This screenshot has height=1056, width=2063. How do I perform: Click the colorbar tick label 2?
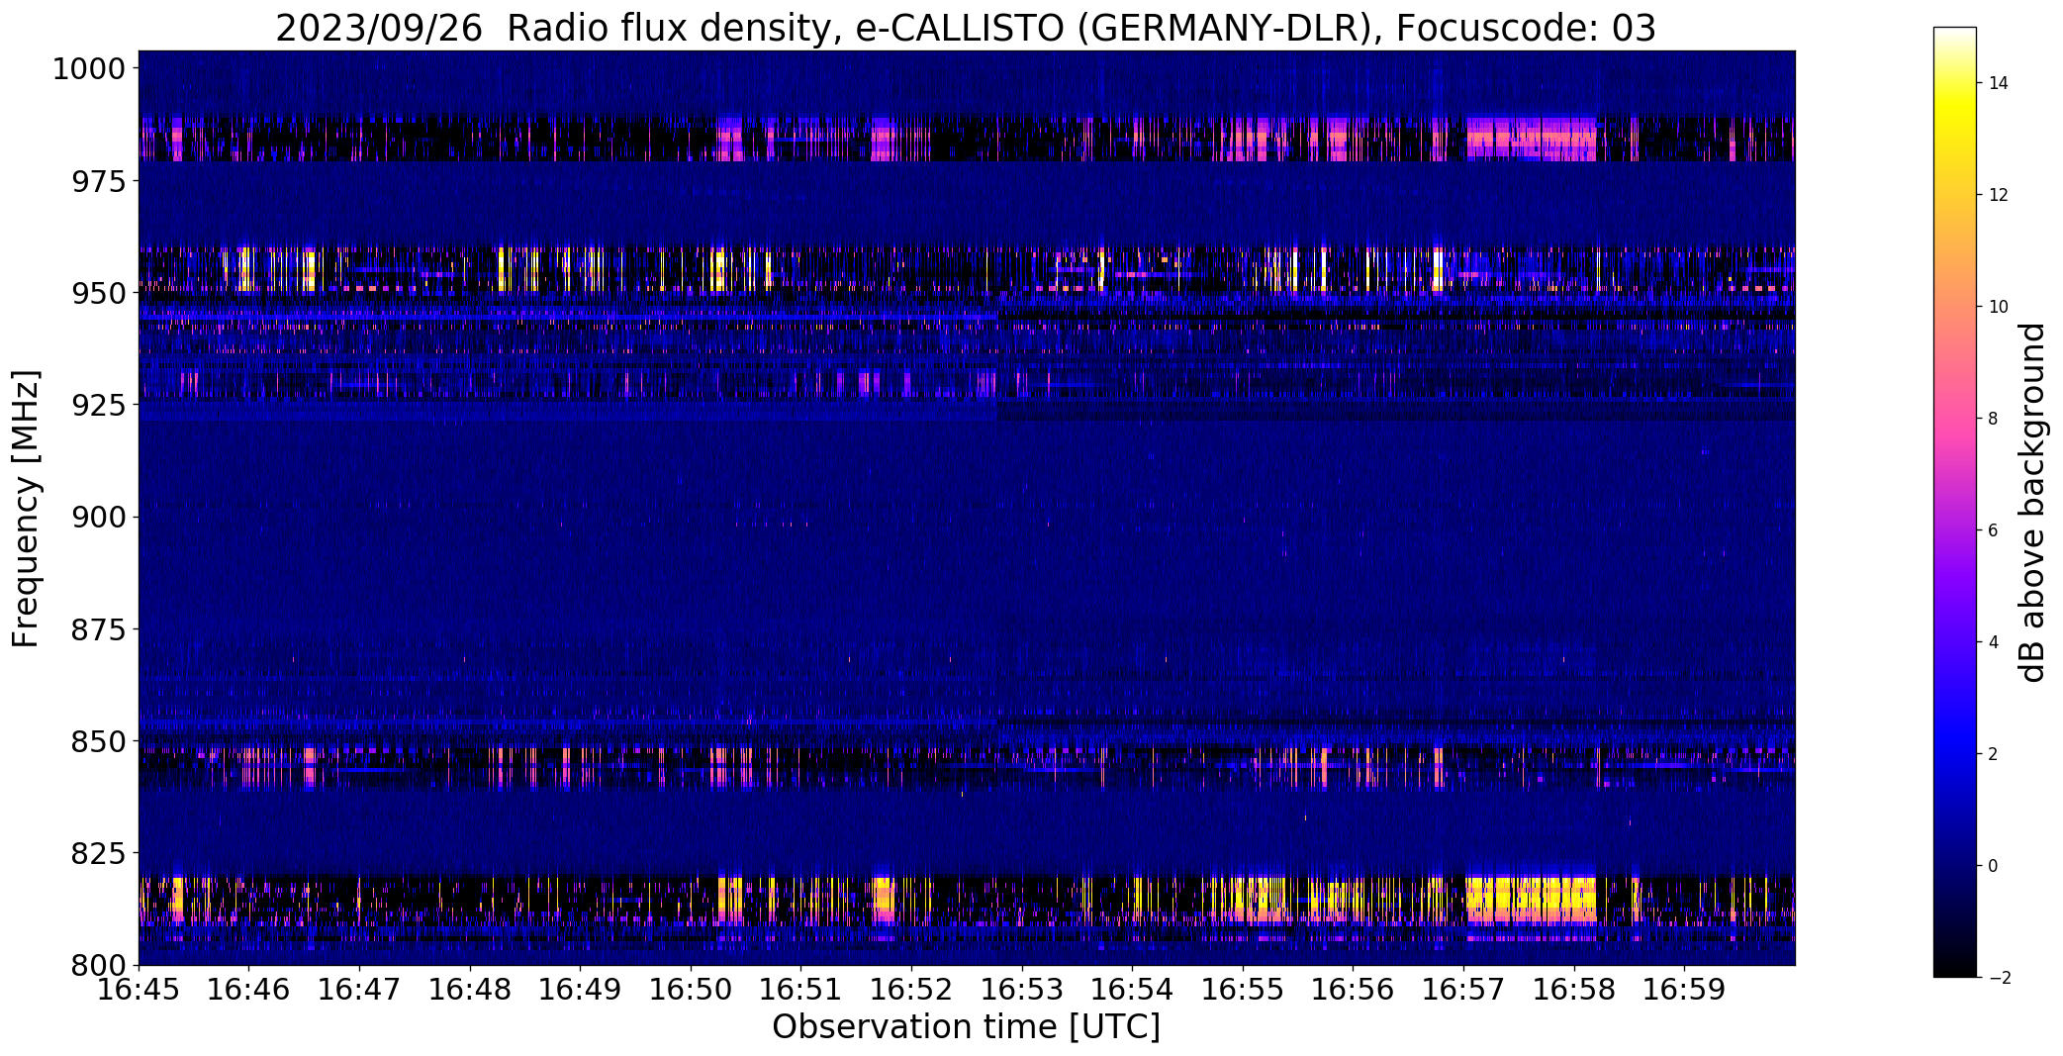(1993, 754)
